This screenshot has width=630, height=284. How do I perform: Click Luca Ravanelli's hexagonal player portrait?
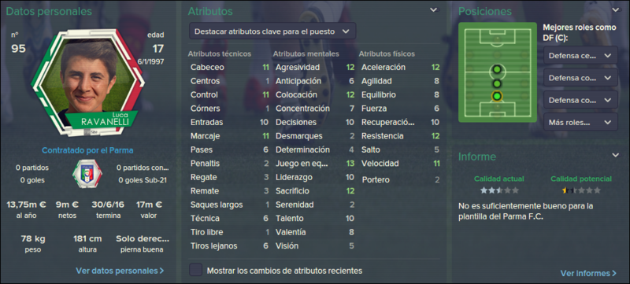coord(87,83)
